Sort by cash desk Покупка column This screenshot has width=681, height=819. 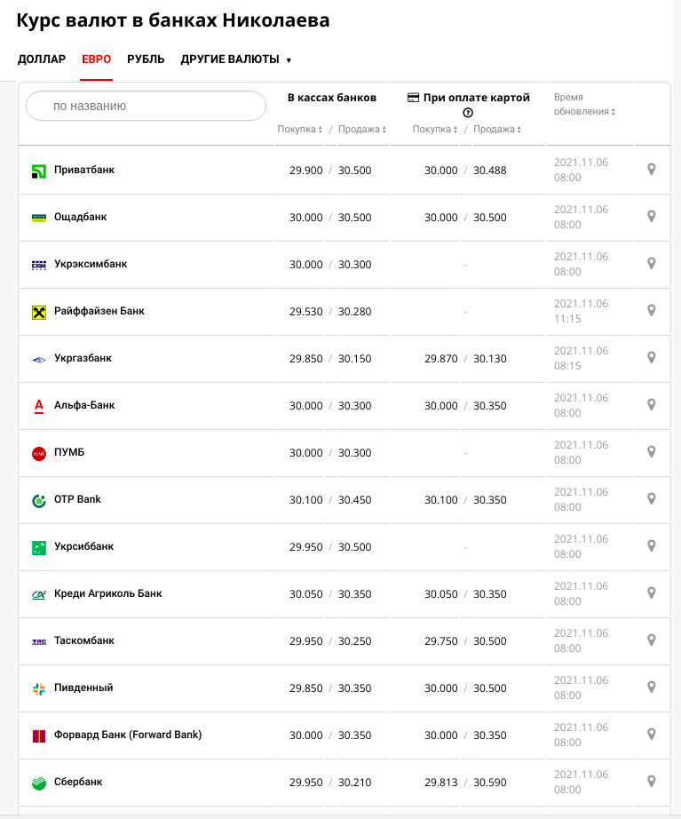pyautogui.click(x=299, y=129)
